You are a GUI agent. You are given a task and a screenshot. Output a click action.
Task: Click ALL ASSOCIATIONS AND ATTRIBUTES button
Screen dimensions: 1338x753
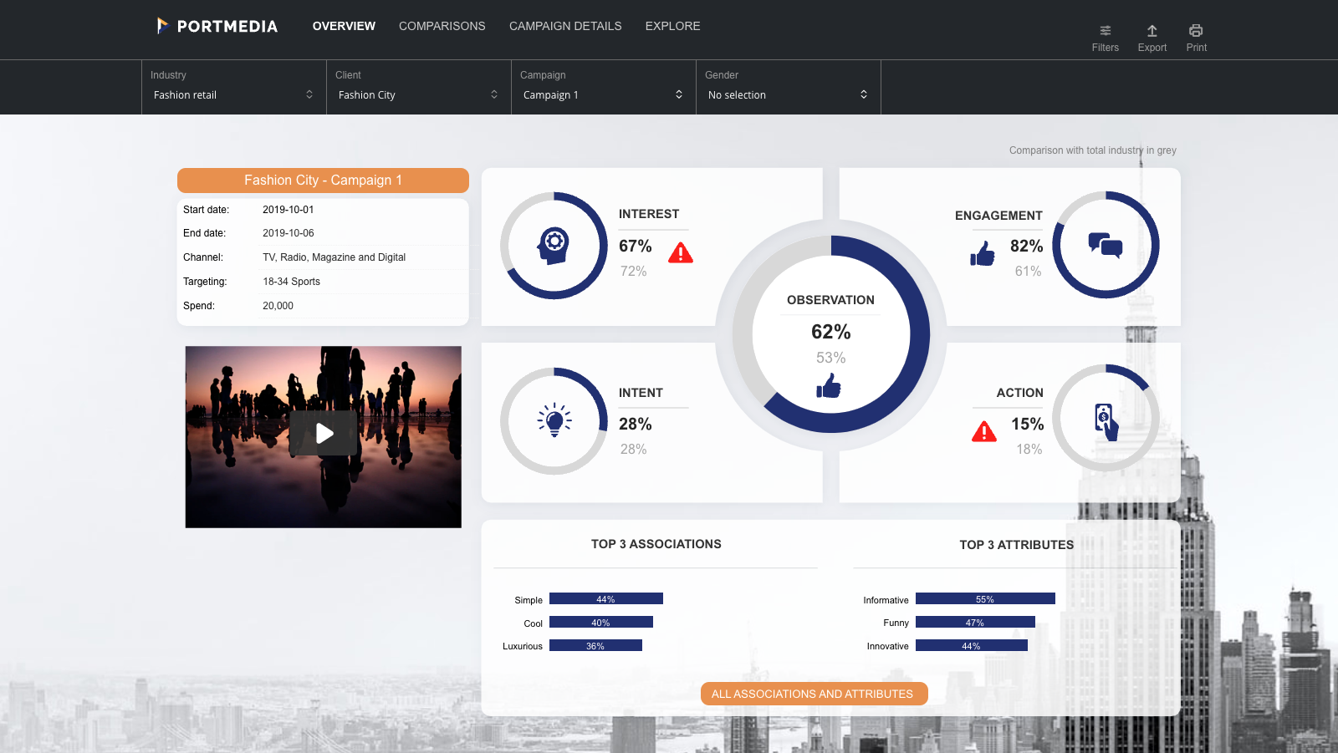pos(813,693)
